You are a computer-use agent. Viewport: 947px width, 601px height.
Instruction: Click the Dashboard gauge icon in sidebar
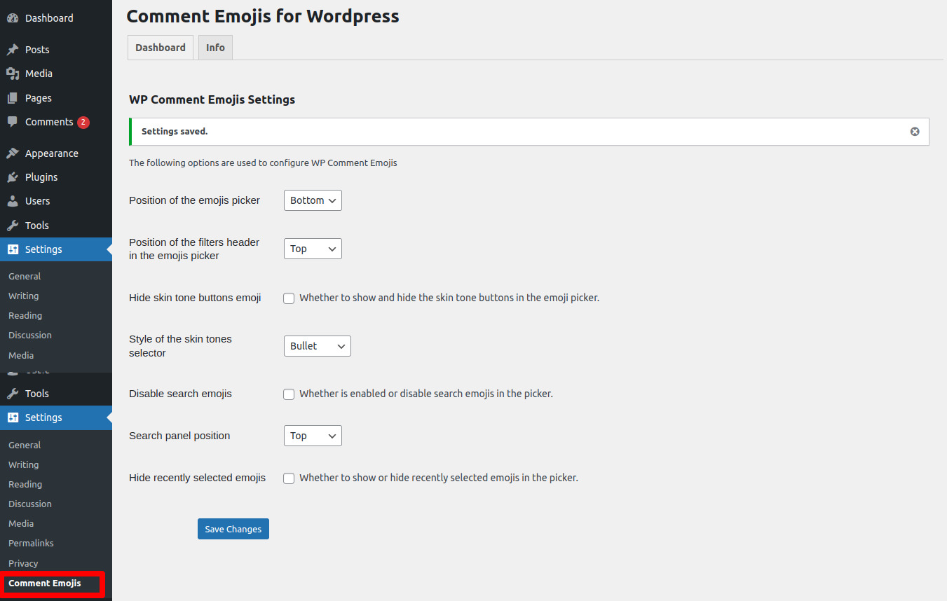tap(13, 18)
